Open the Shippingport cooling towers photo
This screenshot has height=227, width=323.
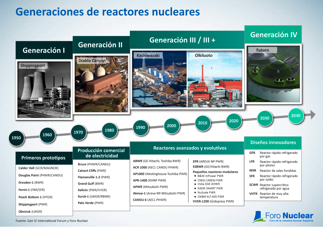(44, 90)
